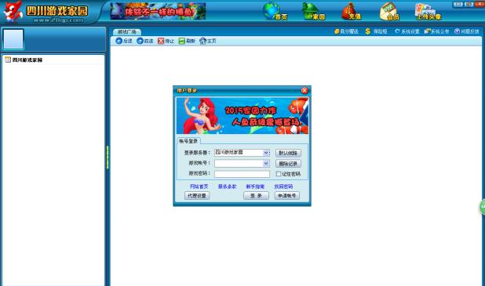
Task: Click the red 停止 stop icon
Action: 161,41
